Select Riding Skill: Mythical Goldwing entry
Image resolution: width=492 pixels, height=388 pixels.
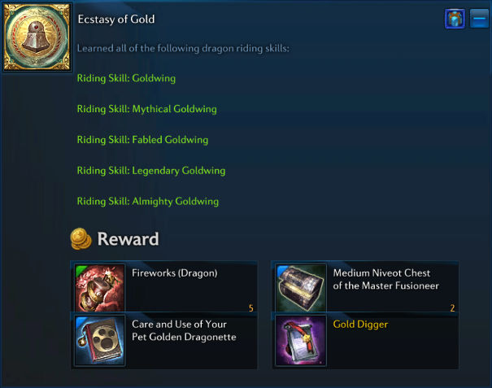(147, 109)
